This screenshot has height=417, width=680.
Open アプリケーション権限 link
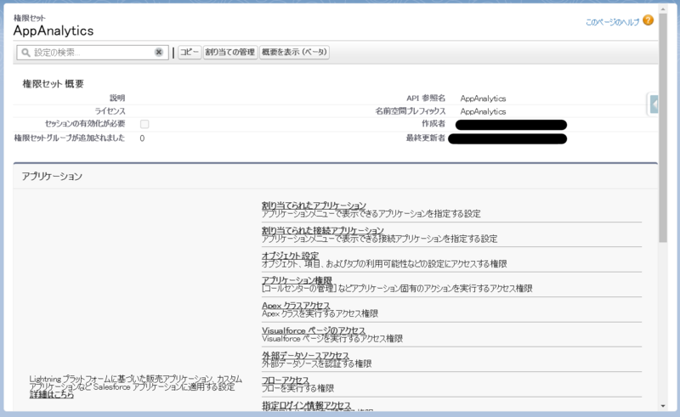coord(297,280)
